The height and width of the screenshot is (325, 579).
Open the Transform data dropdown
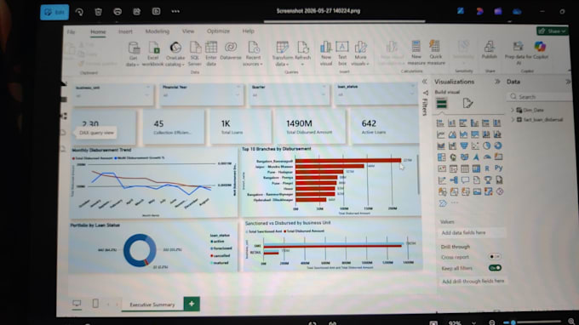[x=282, y=54]
